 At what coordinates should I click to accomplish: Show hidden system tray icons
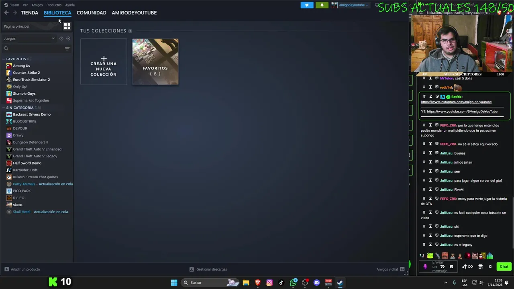(x=445, y=283)
